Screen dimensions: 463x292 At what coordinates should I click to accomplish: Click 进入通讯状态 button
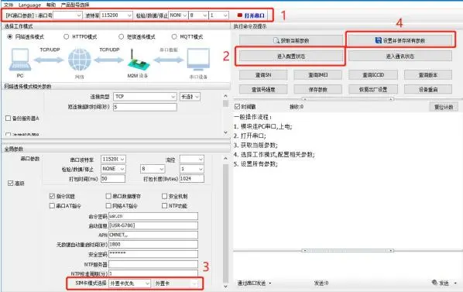(x=400, y=56)
